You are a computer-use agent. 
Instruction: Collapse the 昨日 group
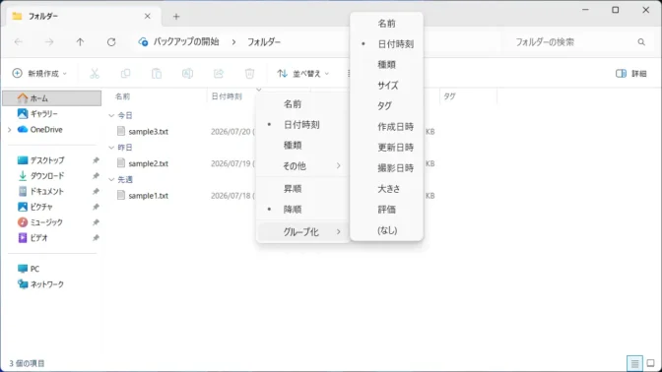(x=111, y=148)
